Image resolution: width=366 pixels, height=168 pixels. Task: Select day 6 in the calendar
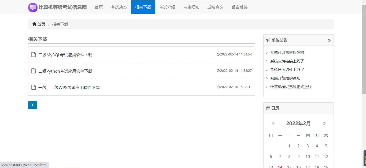tap(271, 157)
